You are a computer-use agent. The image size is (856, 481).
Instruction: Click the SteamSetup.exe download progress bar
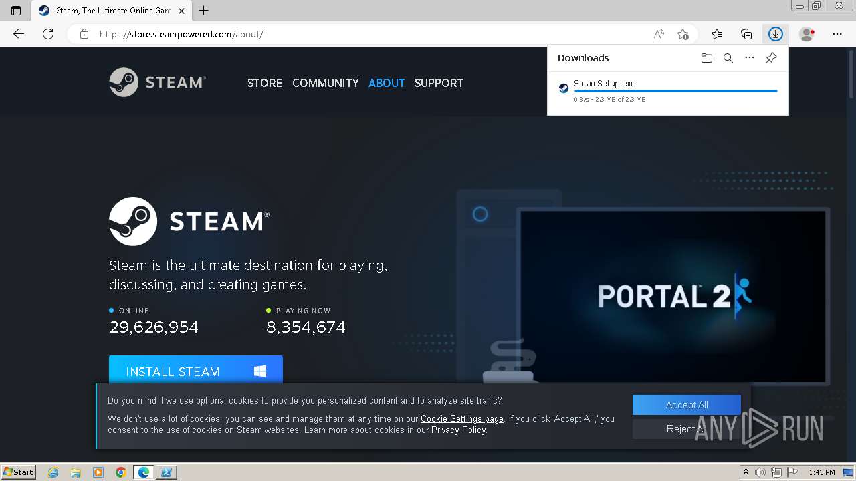tap(675, 91)
